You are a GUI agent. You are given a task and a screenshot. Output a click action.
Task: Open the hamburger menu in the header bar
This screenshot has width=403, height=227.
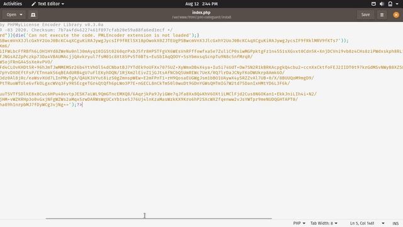382,15
